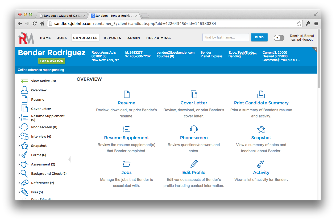Bookmark this page with the star icon
Screen dimensions: 336x221
point(299,23)
